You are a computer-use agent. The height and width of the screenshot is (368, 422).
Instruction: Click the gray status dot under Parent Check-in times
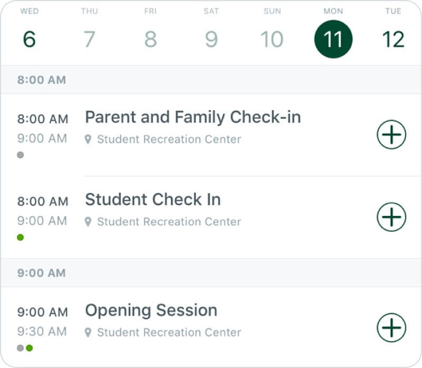coord(19,155)
